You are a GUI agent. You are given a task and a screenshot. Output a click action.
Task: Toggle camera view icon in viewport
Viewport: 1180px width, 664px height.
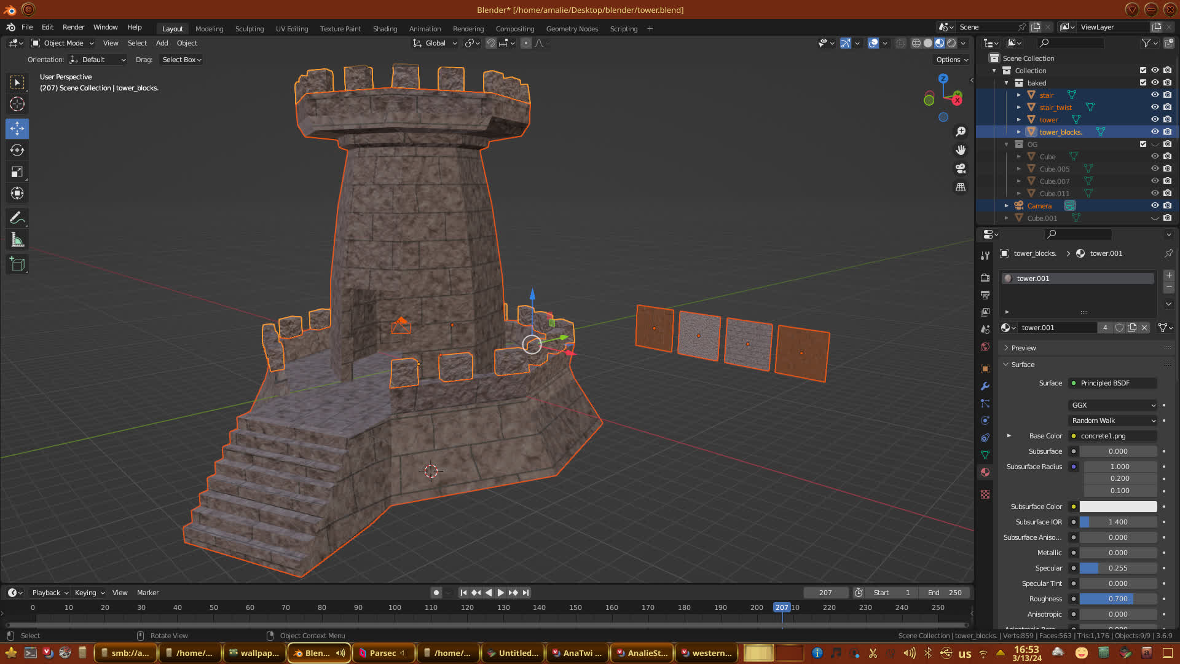961,168
